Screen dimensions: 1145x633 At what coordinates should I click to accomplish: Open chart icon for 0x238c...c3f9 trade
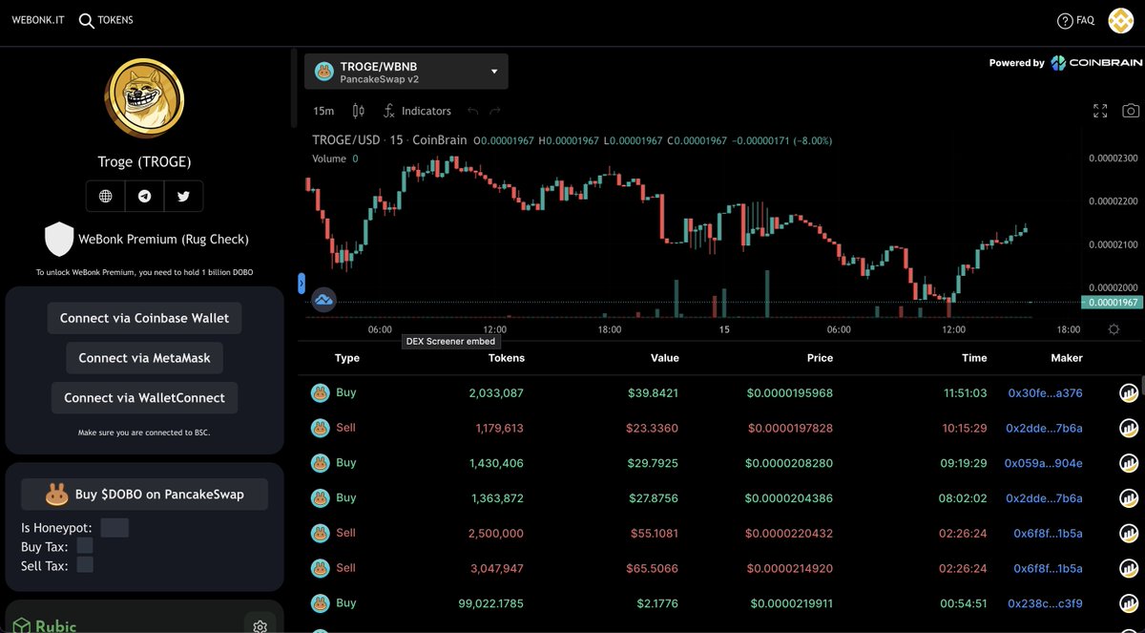click(1129, 603)
